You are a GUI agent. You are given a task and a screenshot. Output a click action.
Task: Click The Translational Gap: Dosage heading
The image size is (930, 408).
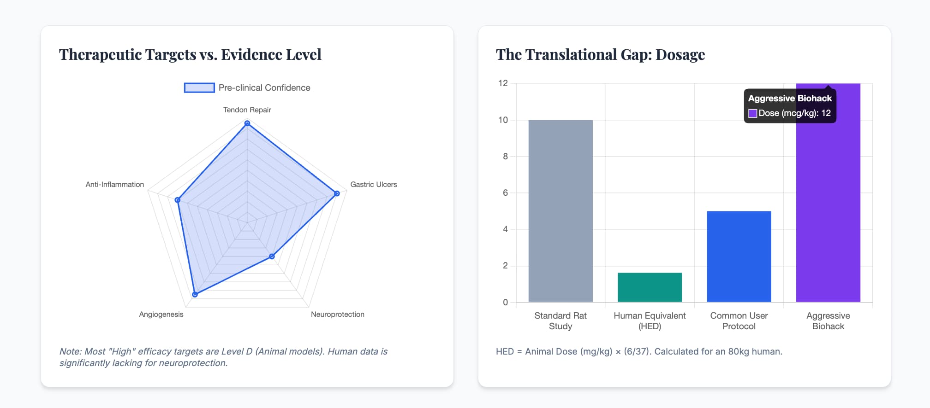[x=600, y=54]
